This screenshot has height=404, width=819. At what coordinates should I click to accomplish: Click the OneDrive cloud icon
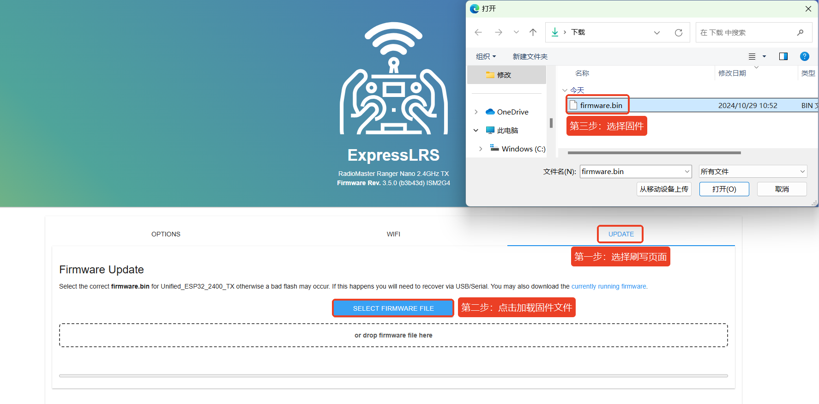click(x=490, y=112)
